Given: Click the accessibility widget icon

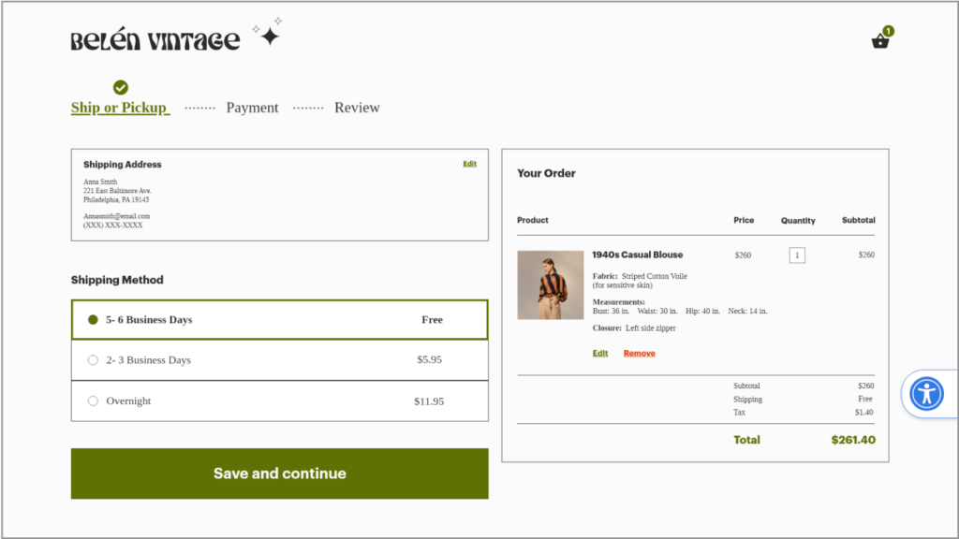Looking at the screenshot, I should [927, 393].
